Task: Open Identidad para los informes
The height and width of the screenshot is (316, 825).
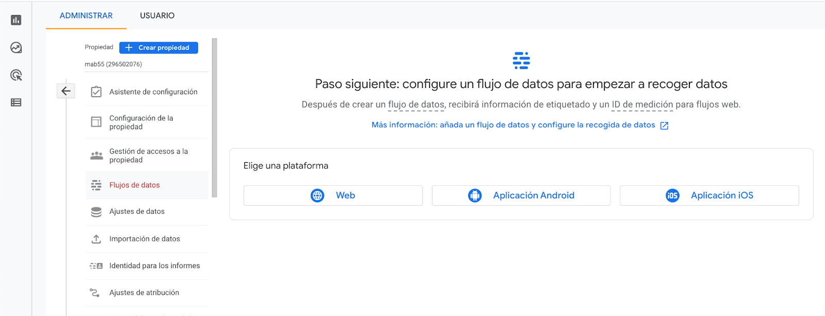Action: click(154, 266)
